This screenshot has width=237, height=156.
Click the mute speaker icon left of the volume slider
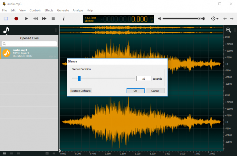coord(160,19)
